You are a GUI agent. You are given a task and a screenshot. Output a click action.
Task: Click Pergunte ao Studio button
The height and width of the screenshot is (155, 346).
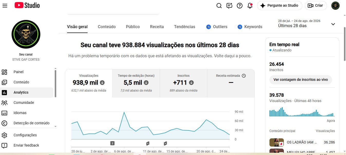coord(279,6)
